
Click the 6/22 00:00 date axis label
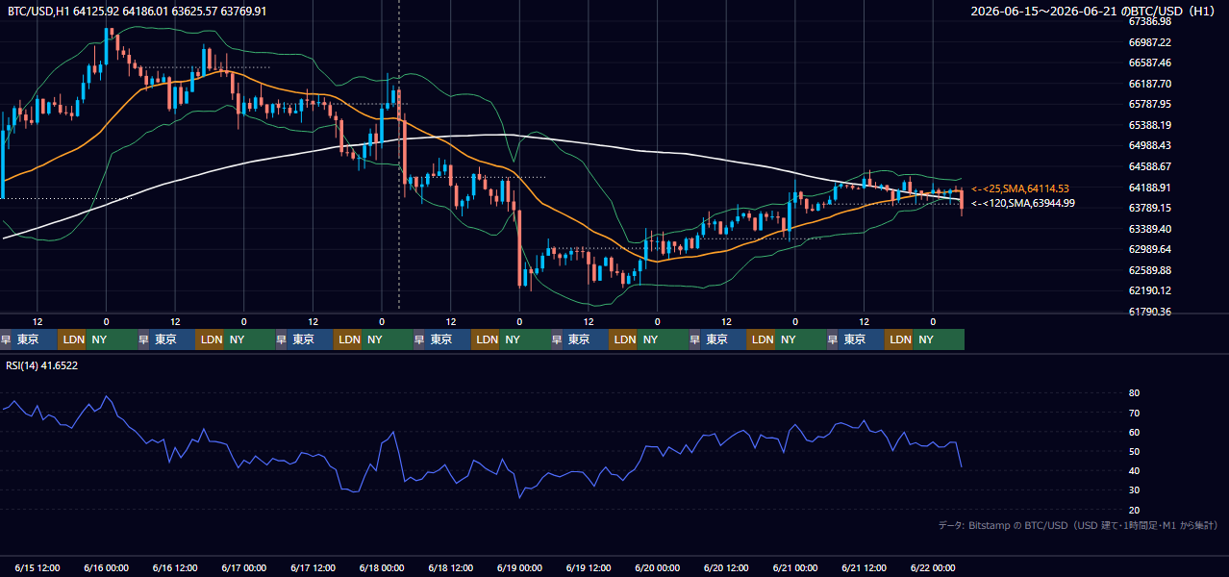[x=933, y=567]
